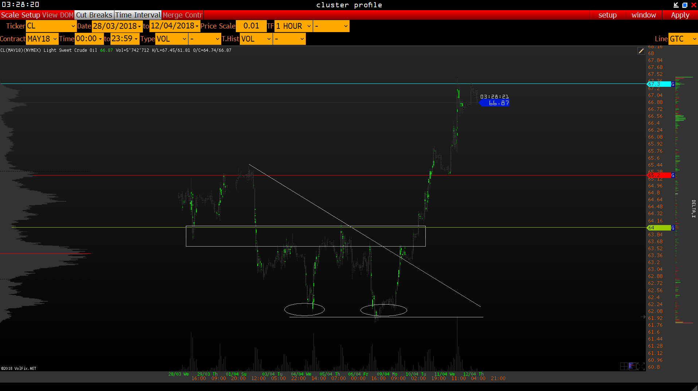
Task: Click the window resize grip corner
Action: point(694,387)
